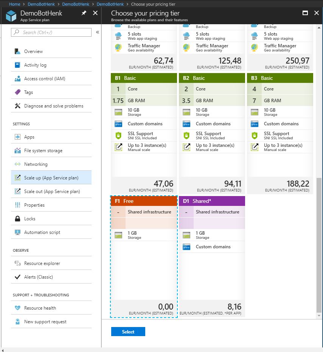Viewport: 323px width, 352px height.
Task: Click the D1 Shared Custom domains icon
Action: (186, 247)
